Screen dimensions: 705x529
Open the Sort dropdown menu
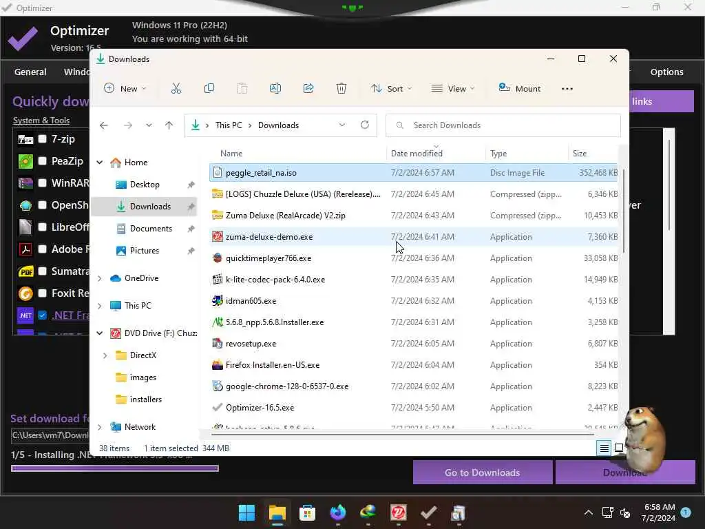[x=391, y=89]
